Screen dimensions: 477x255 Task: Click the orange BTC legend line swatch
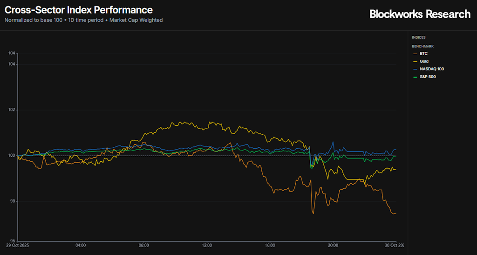point(415,54)
